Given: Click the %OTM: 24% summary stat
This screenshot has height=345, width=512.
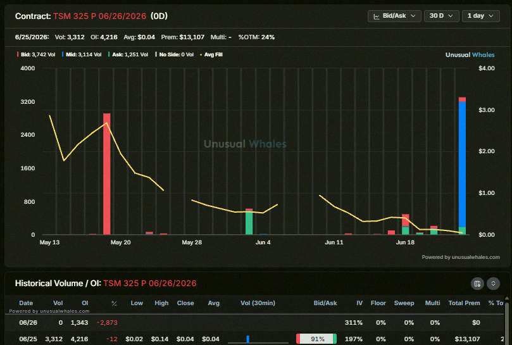Looking at the screenshot, I should [x=256, y=37].
